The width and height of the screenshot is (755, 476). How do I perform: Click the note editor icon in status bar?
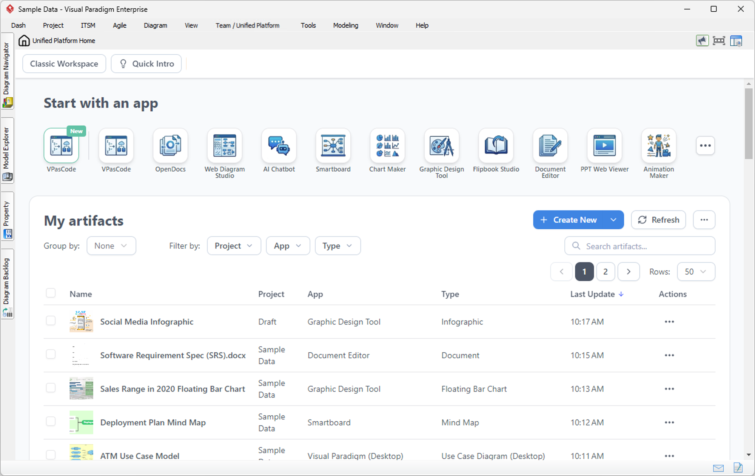(x=738, y=468)
